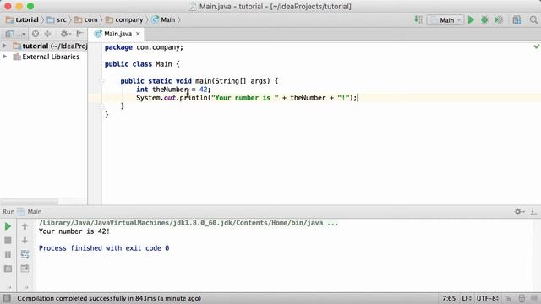
Task: Click the compilation completed status message
Action: [109, 298]
